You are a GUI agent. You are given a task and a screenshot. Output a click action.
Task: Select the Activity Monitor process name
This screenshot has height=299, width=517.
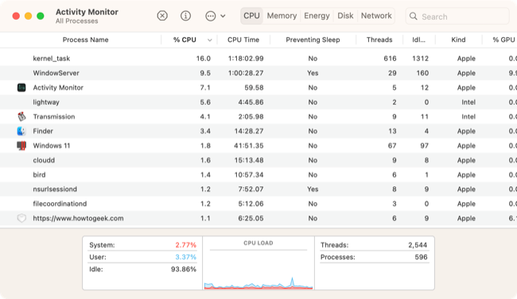[58, 87]
